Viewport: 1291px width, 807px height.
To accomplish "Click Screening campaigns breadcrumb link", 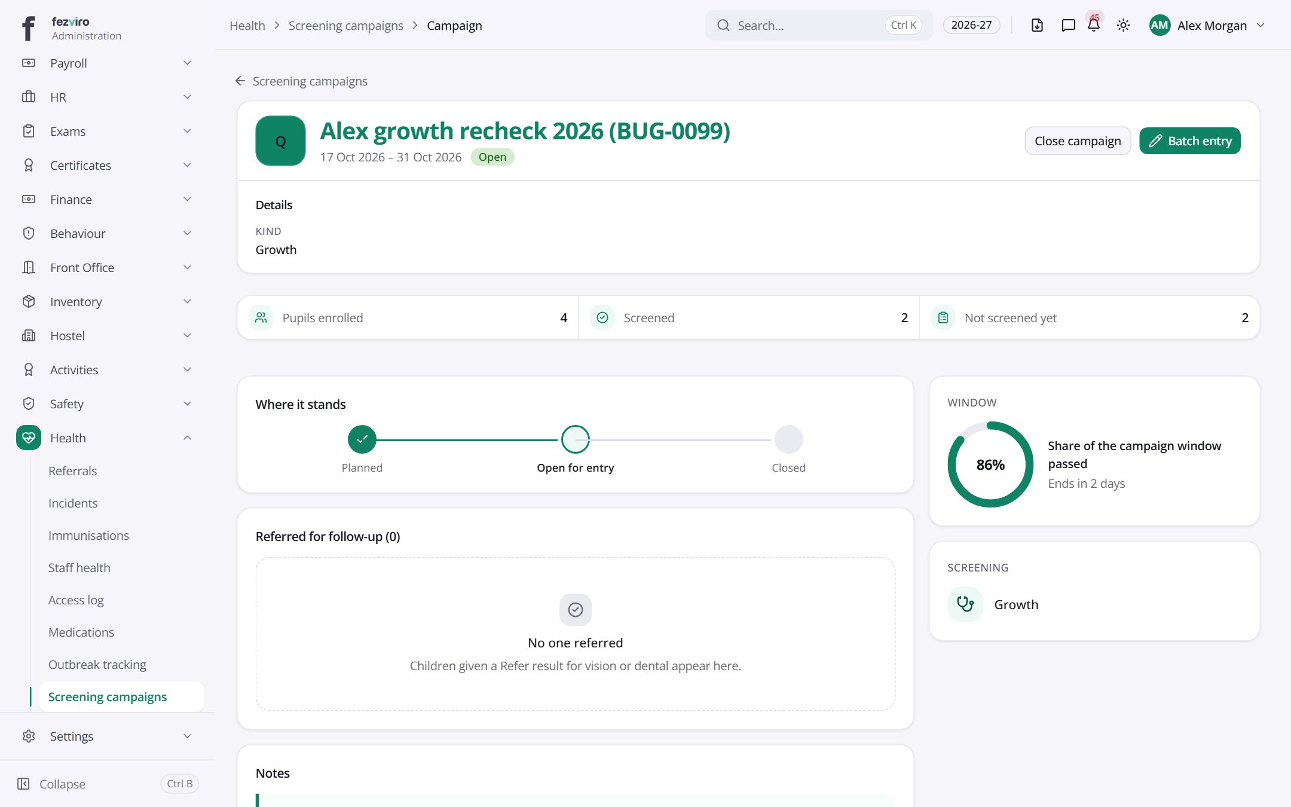I will tap(346, 25).
